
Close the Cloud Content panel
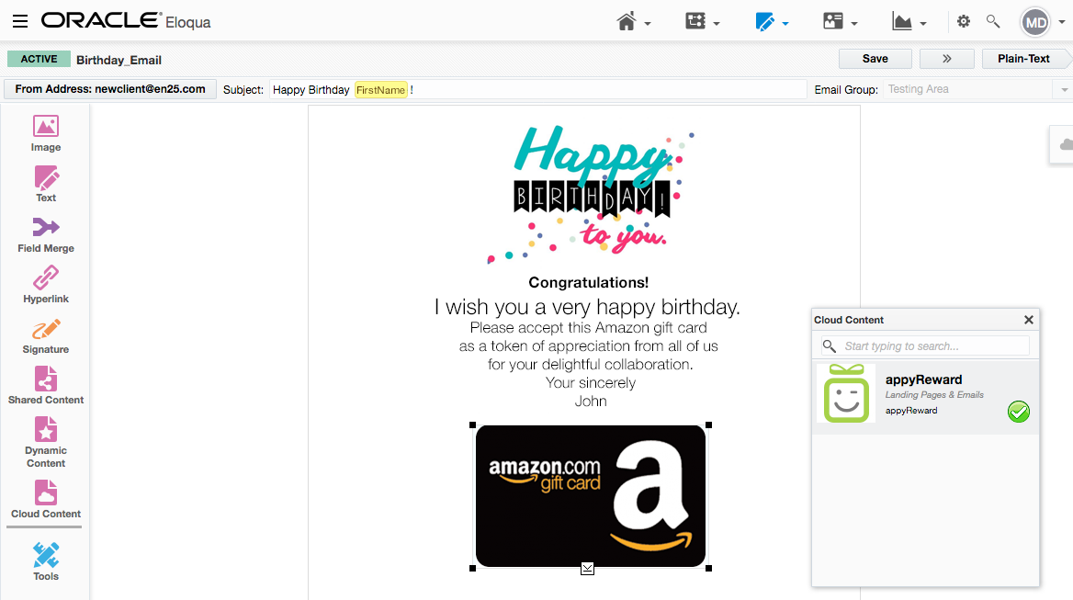point(1029,320)
